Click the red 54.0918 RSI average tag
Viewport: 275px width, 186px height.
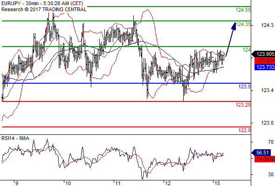tap(265, 159)
